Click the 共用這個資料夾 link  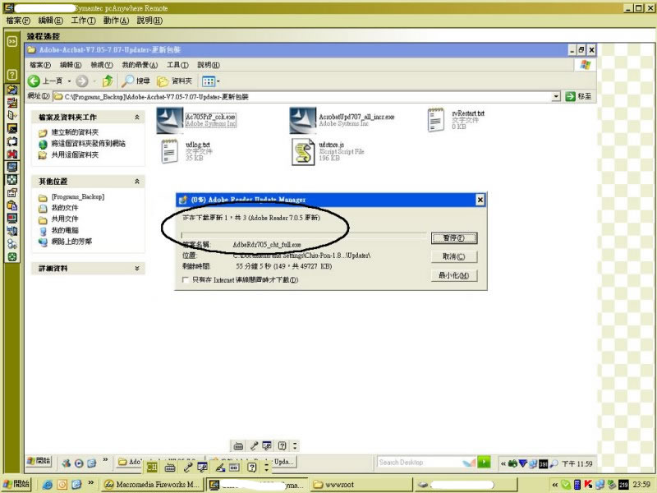[75, 154]
